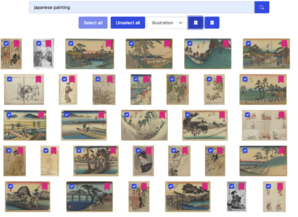Click pink bookmark on snowy mountain print
This screenshot has width=298, height=217.
point(162,115)
